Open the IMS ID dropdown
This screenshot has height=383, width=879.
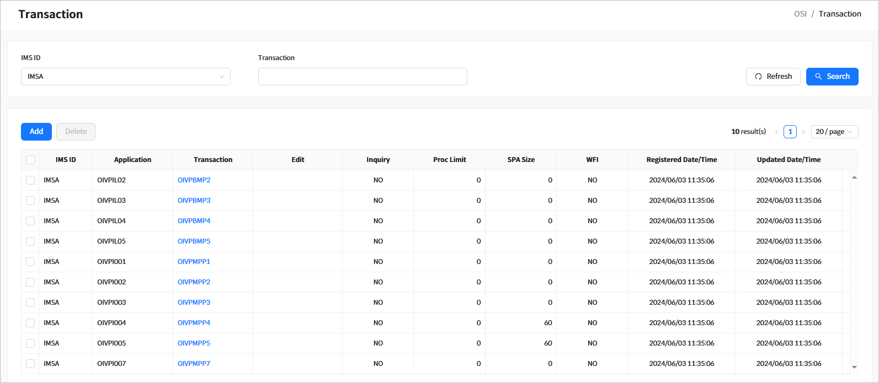pos(125,77)
